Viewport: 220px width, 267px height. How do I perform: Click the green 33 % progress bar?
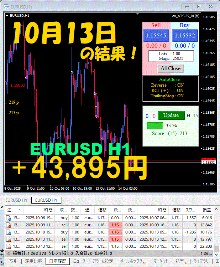click(155, 125)
